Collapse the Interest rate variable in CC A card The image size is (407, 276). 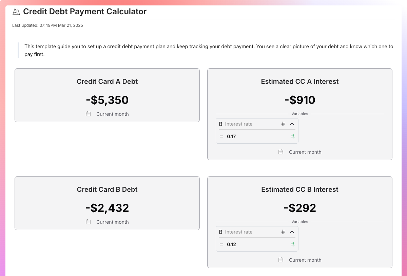coord(292,124)
